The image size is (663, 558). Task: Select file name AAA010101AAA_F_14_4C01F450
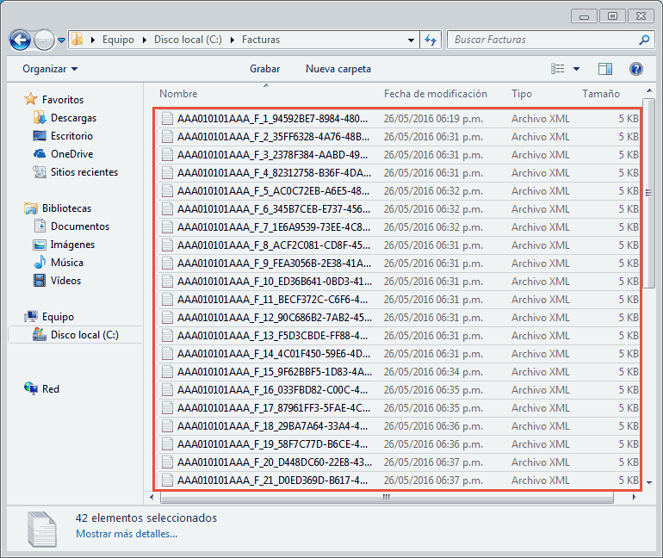pyautogui.click(x=274, y=354)
